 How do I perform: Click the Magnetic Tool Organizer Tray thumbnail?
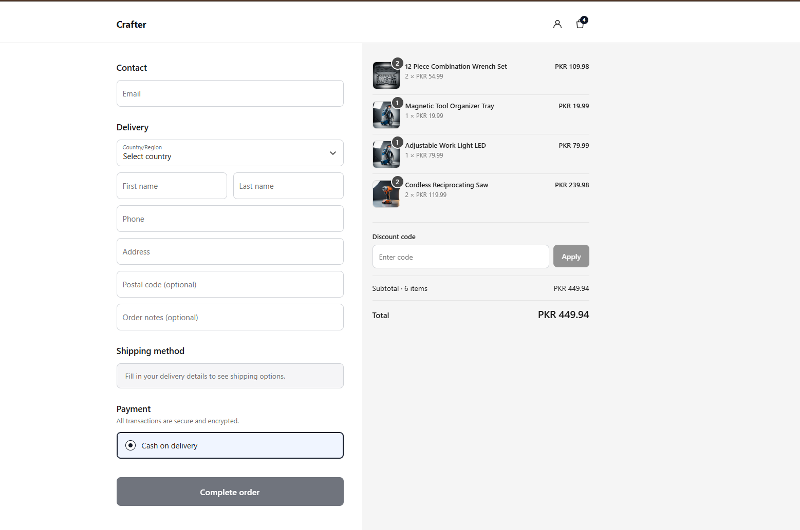pyautogui.click(x=386, y=115)
